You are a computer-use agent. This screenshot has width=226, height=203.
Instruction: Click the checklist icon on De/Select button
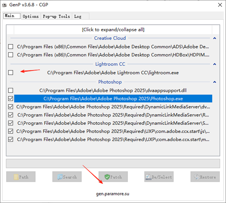148,177
